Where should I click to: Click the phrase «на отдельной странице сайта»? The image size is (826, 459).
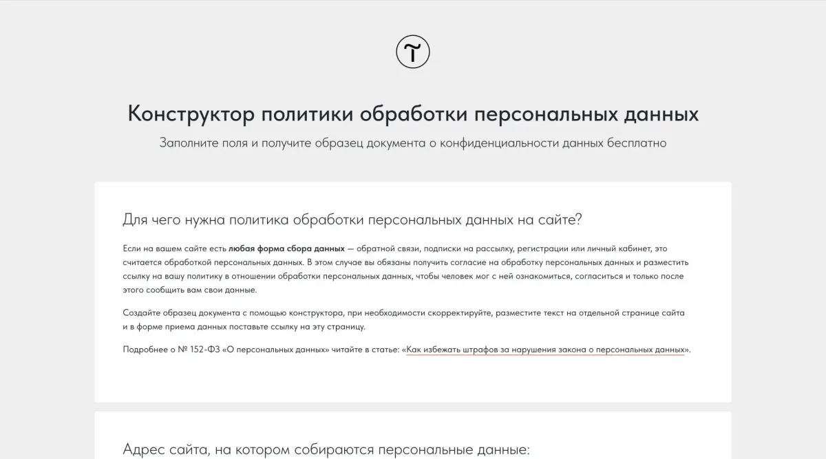619,313
